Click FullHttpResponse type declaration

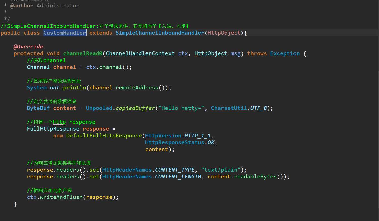point(53,129)
